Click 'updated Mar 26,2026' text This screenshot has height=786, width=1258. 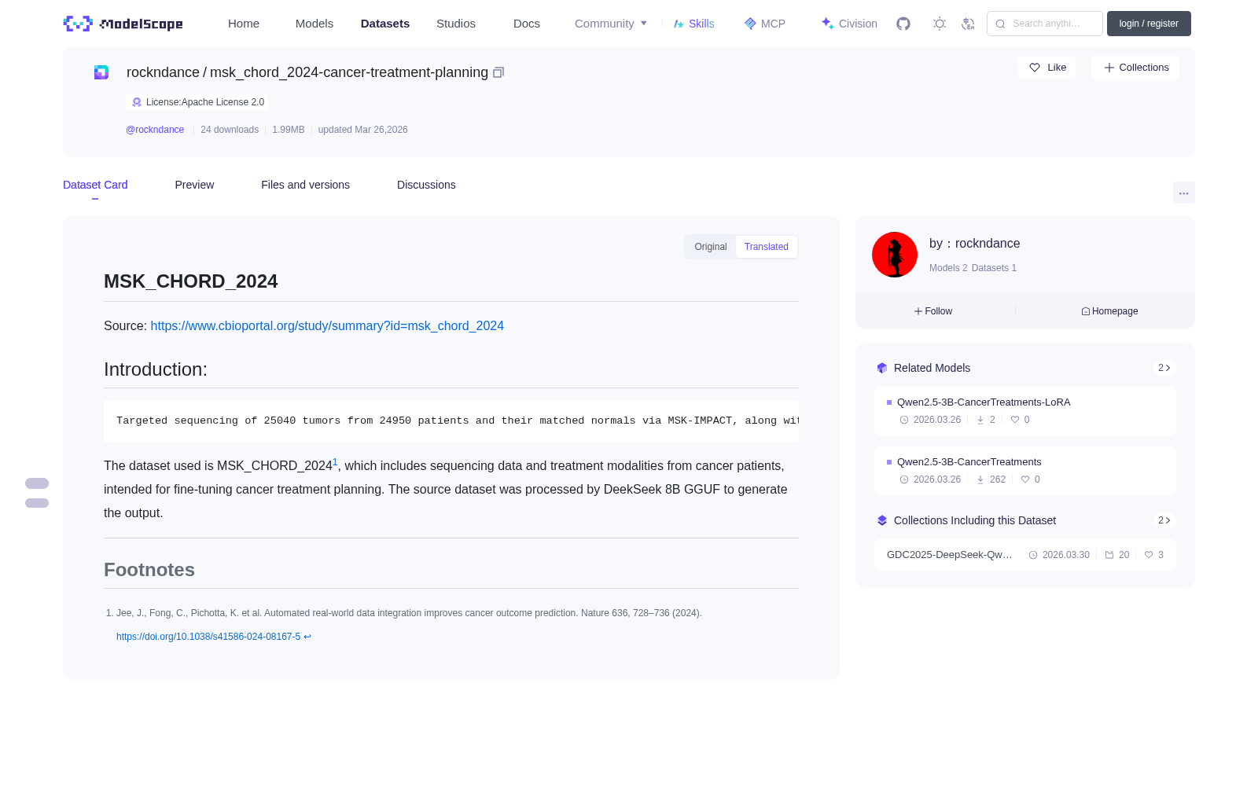(362, 130)
